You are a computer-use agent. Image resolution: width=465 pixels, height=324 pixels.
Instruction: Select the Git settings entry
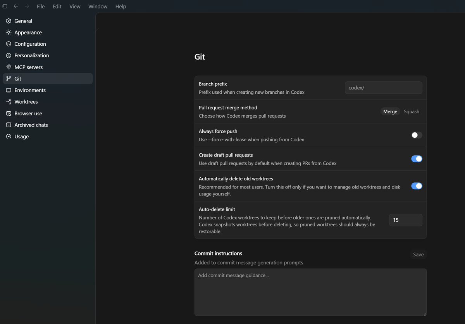click(48, 79)
